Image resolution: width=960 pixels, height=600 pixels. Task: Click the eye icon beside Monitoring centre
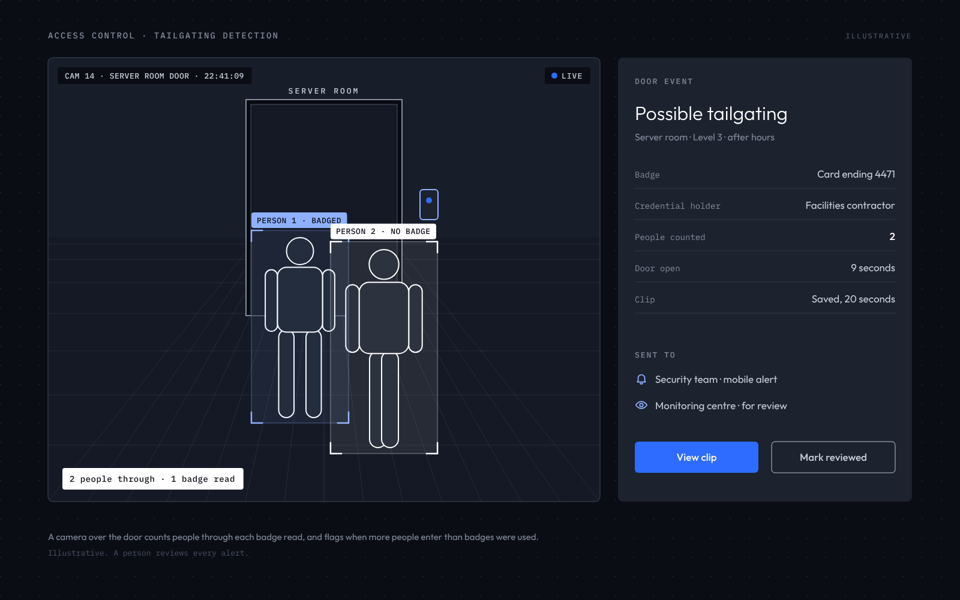pyautogui.click(x=641, y=405)
